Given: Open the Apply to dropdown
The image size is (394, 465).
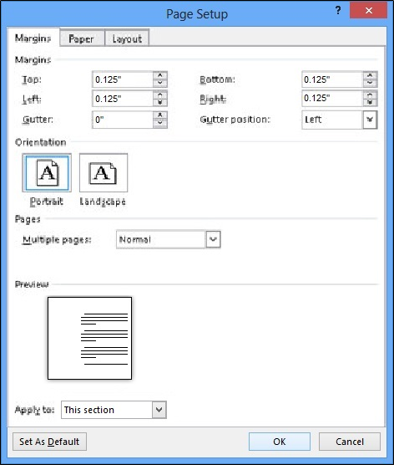Looking at the screenshot, I should pyautogui.click(x=159, y=410).
